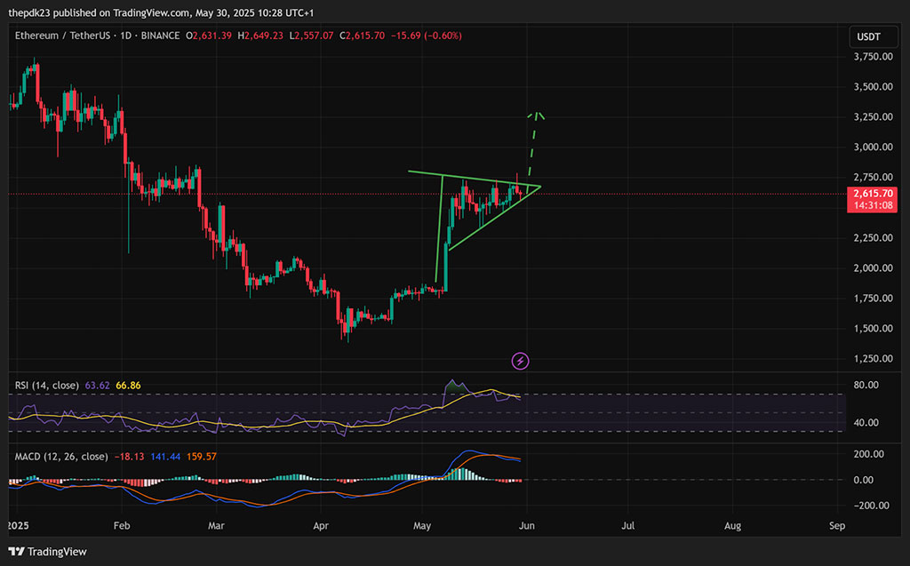Click the 40.00 RSI scale label
Viewport: 910px width, 566px height.
[866, 422]
